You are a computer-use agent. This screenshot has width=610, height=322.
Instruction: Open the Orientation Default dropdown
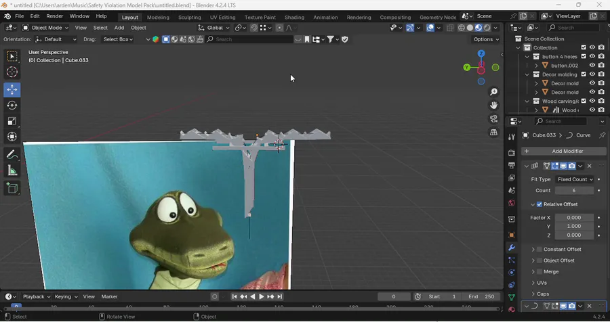pyautogui.click(x=56, y=39)
